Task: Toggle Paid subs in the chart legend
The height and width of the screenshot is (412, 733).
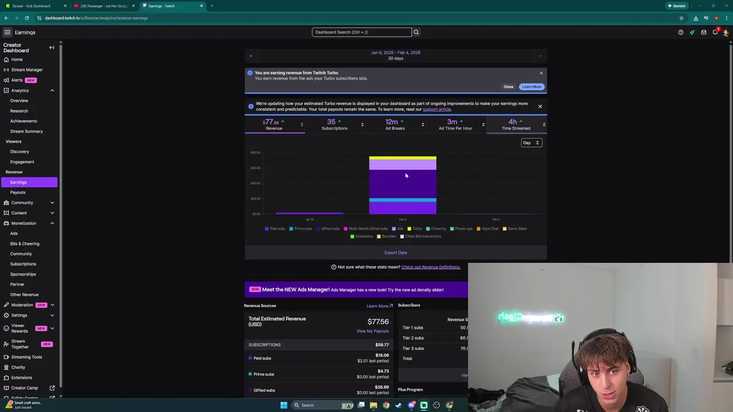Action: (275, 228)
